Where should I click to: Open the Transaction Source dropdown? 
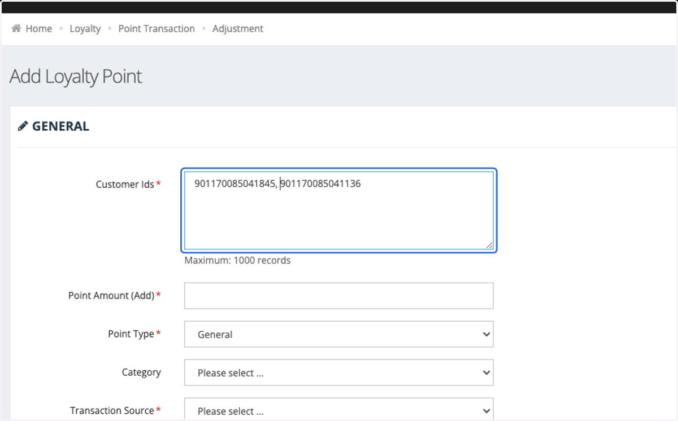tap(339, 410)
